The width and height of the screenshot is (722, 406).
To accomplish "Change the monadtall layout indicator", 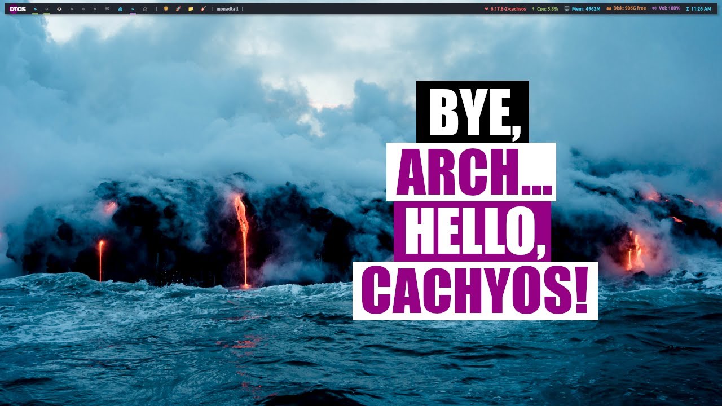I will coord(228,9).
